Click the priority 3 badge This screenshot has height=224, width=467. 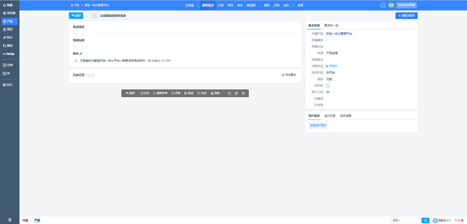[x=328, y=86]
